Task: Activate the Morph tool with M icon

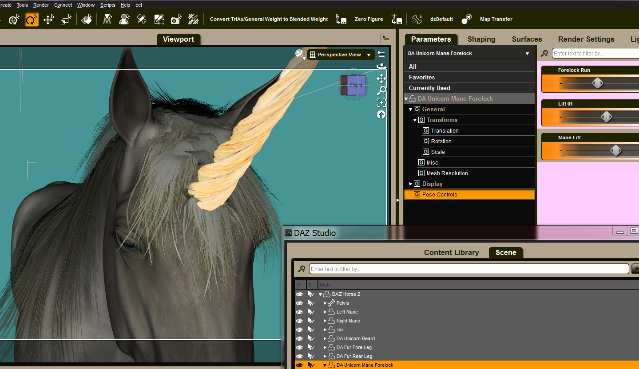Action: point(107,20)
